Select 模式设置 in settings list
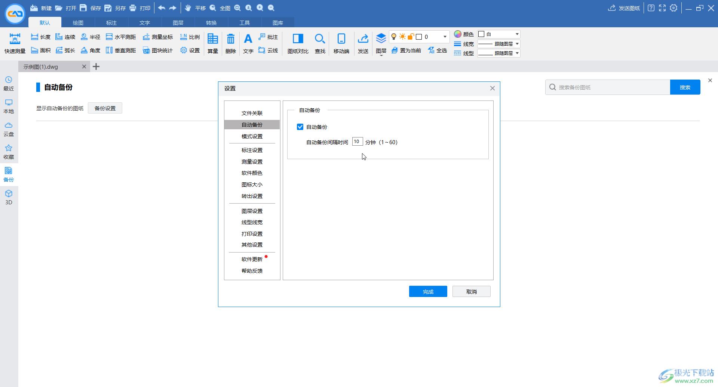Image resolution: width=718 pixels, height=387 pixels. coord(252,136)
